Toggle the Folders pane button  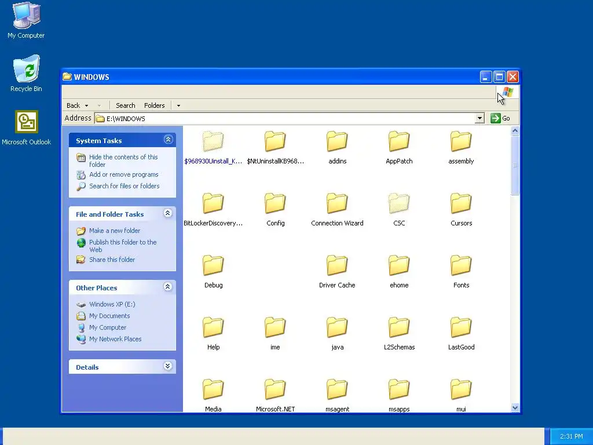coord(154,105)
